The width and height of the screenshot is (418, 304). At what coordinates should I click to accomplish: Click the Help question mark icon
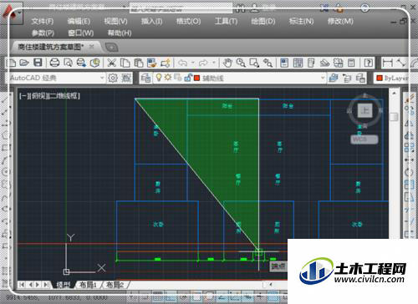tap(369, 63)
